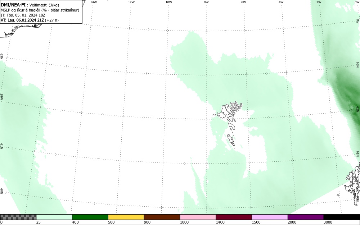This screenshot has height=225, width=360.
Task: Pick the dark maroon 1400–1500 legend swatch
Action: [x=234, y=217]
